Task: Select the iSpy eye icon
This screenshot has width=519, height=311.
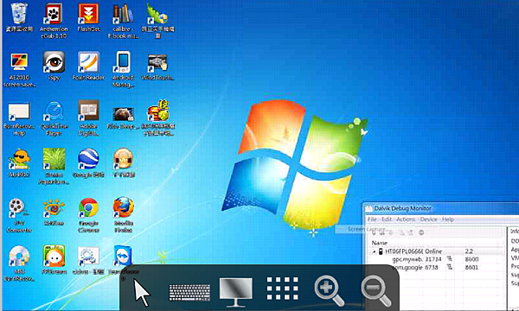Action: click(x=54, y=67)
